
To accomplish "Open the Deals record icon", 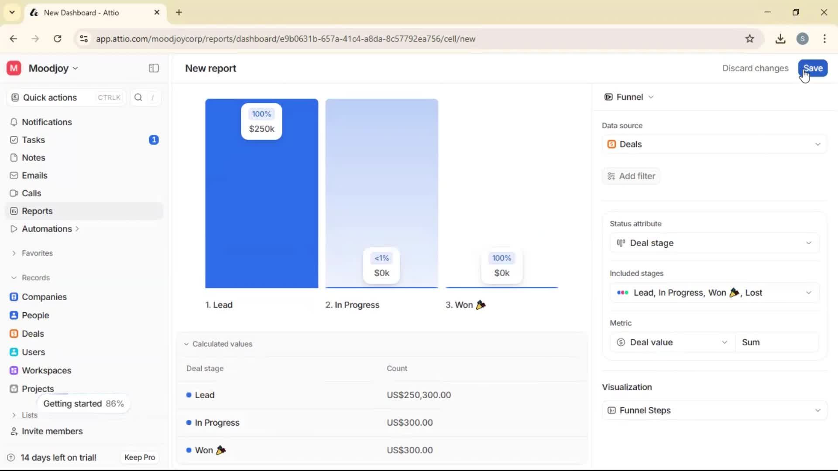I will click(14, 334).
